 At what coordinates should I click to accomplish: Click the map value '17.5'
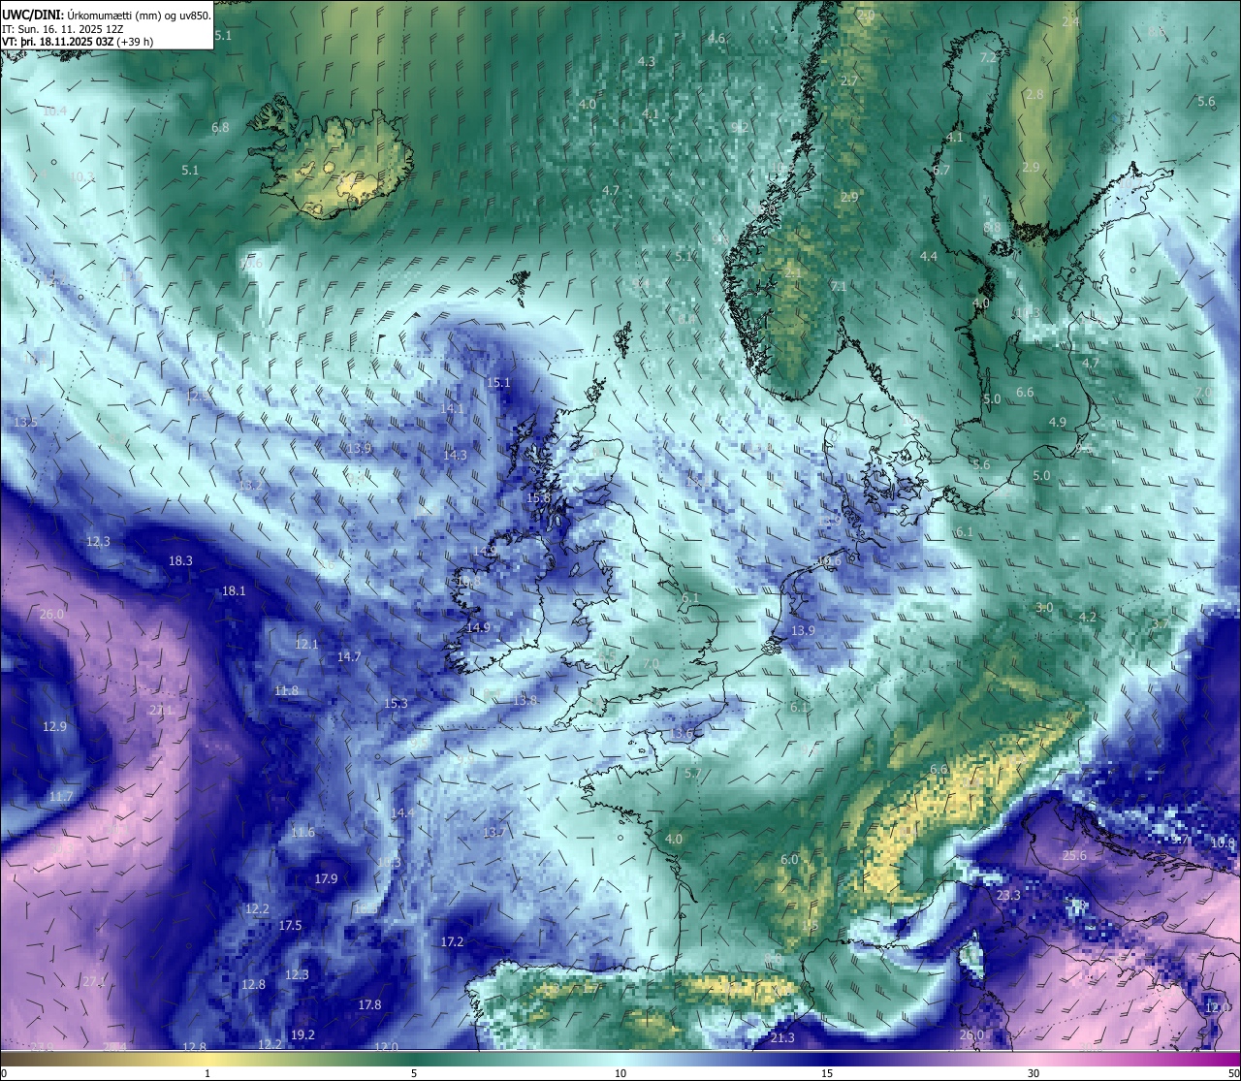(x=290, y=925)
